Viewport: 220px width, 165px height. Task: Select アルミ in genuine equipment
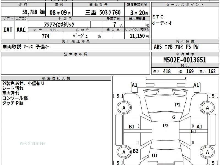coord(179,47)
